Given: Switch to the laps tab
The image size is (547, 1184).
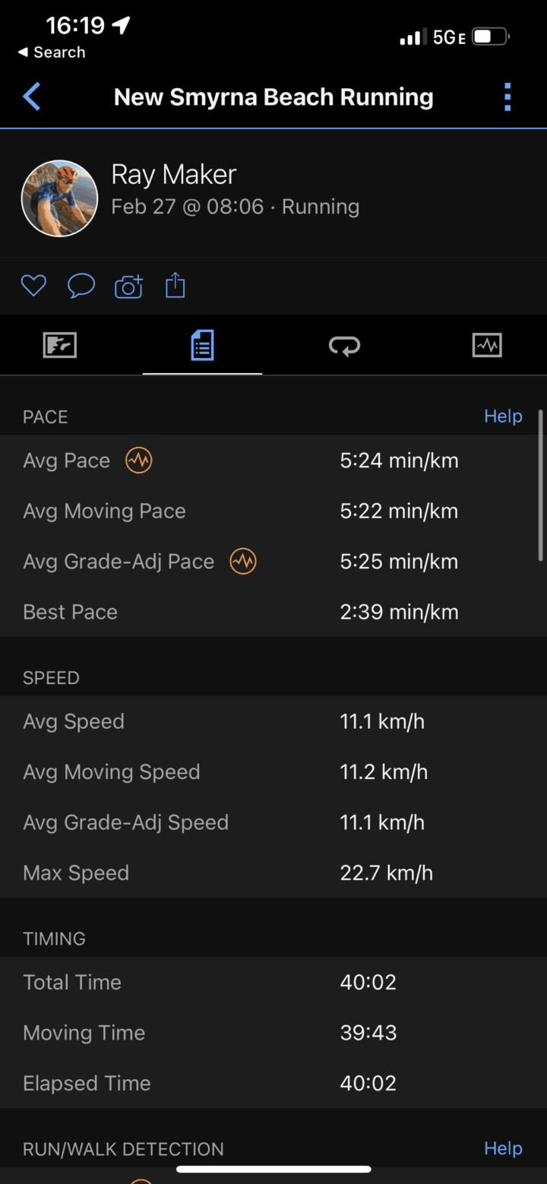Looking at the screenshot, I should (344, 346).
